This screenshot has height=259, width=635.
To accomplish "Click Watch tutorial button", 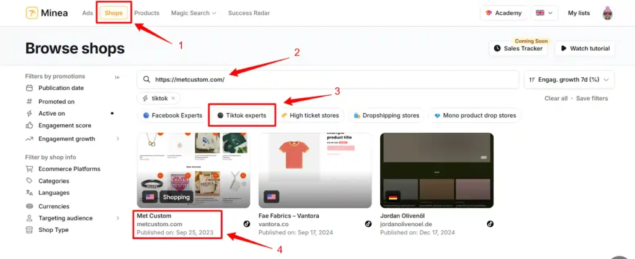I will (x=585, y=48).
